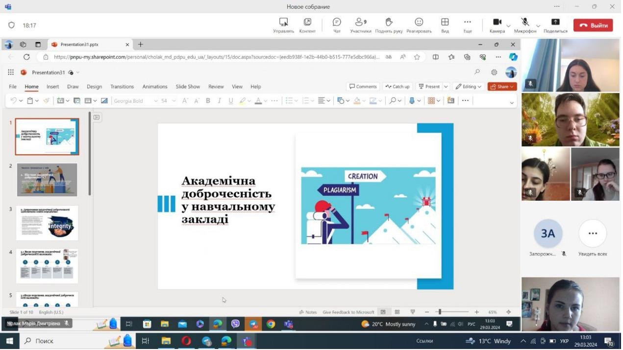Open the Share dropdown button
This screenshot has width=623, height=350.
[x=503, y=87]
